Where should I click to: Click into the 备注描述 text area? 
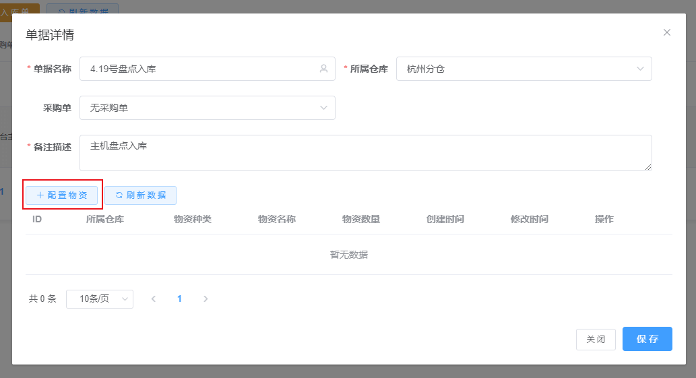[x=365, y=153]
